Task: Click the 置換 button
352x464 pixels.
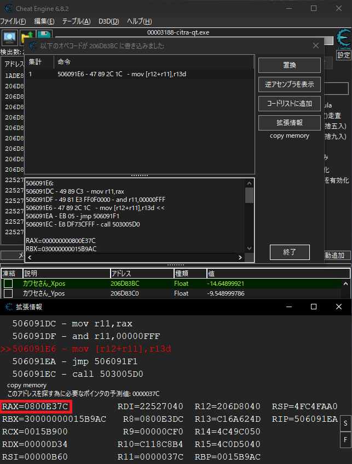Action: [x=290, y=65]
